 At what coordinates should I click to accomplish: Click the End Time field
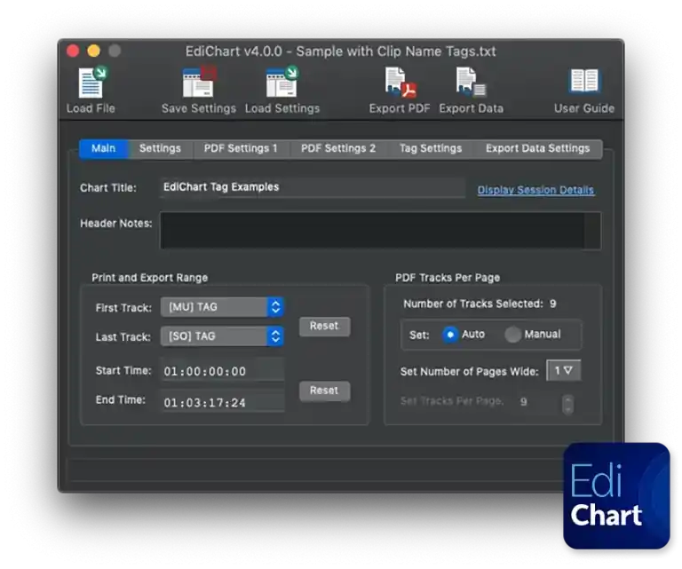click(223, 401)
